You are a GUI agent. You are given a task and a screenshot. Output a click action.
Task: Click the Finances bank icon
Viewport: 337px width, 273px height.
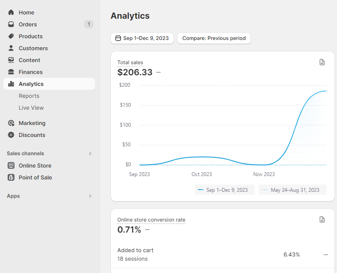(11, 72)
